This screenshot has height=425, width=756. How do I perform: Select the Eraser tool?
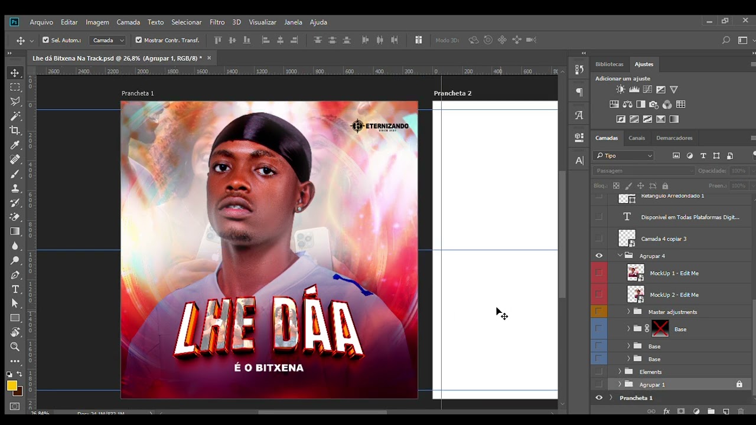[15, 217]
